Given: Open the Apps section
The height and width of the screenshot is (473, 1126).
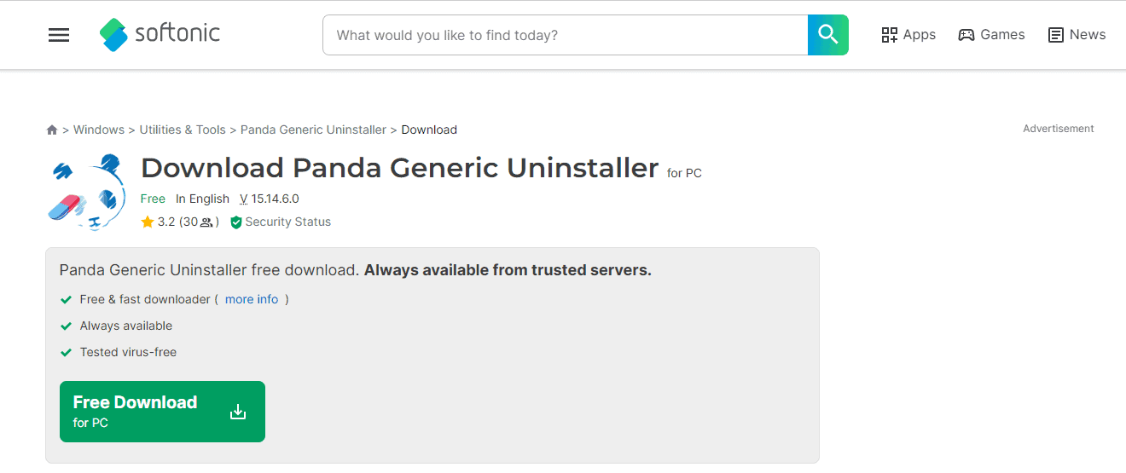Looking at the screenshot, I should pos(908,35).
